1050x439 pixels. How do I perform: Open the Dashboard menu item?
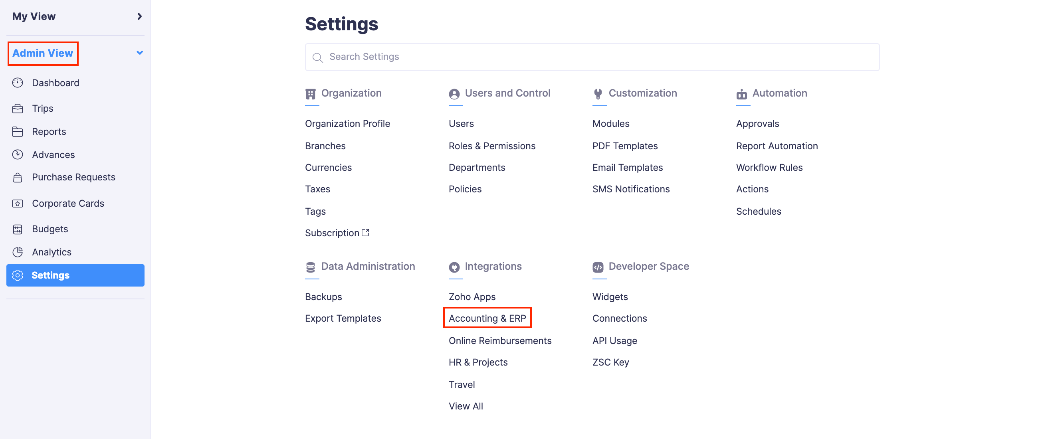(55, 83)
